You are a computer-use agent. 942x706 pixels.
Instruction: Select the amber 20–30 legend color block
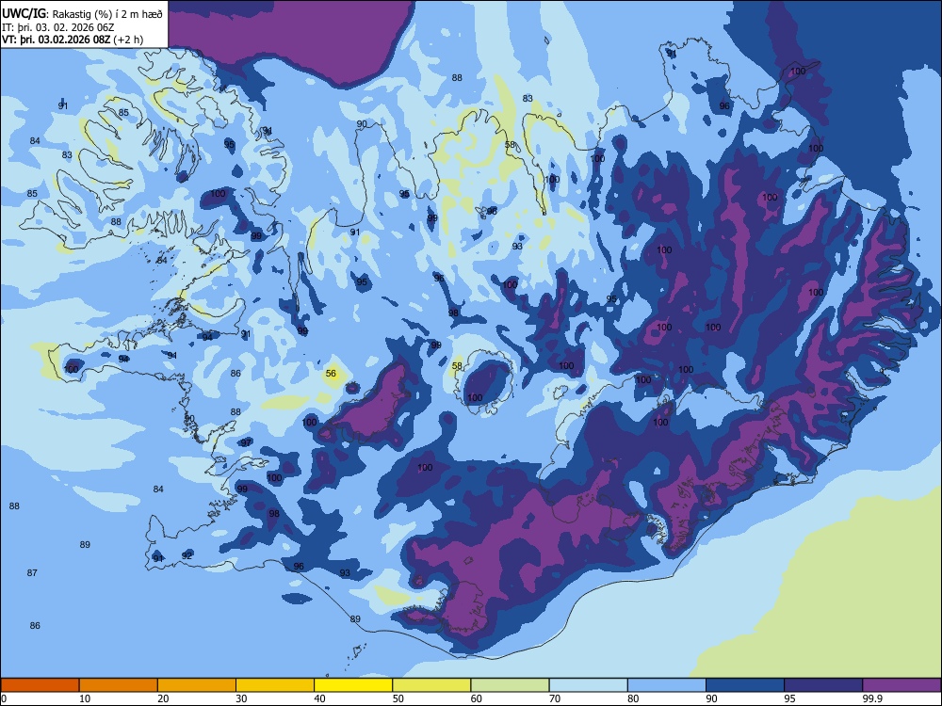197,685
